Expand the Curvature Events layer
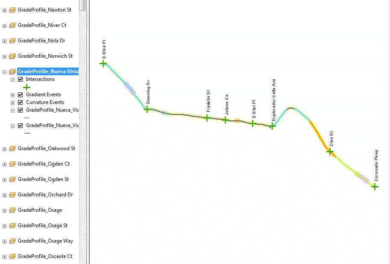The width and height of the screenshot is (390, 264). coord(12,103)
